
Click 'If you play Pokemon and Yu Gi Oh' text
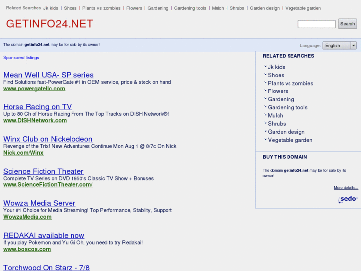tap(73, 242)
